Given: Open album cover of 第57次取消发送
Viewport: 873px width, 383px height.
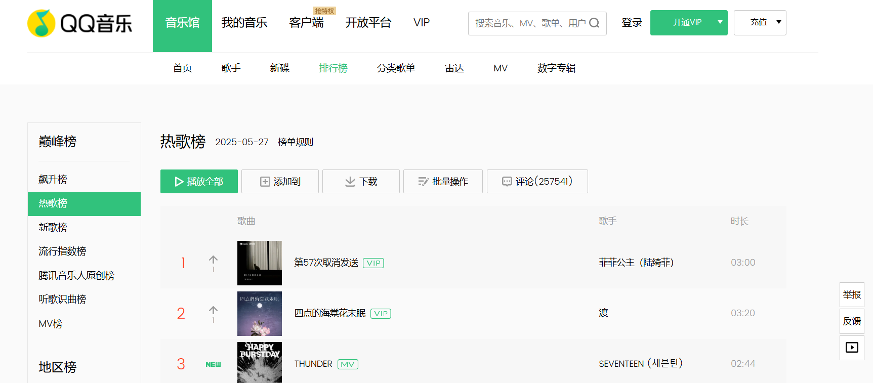Looking at the screenshot, I should pos(260,263).
